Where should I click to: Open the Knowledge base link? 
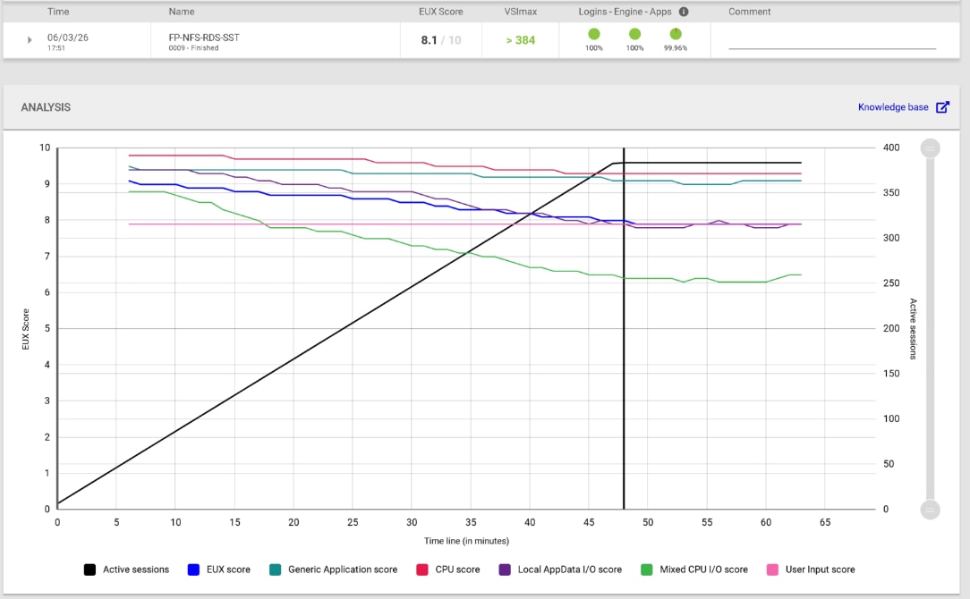tap(893, 107)
